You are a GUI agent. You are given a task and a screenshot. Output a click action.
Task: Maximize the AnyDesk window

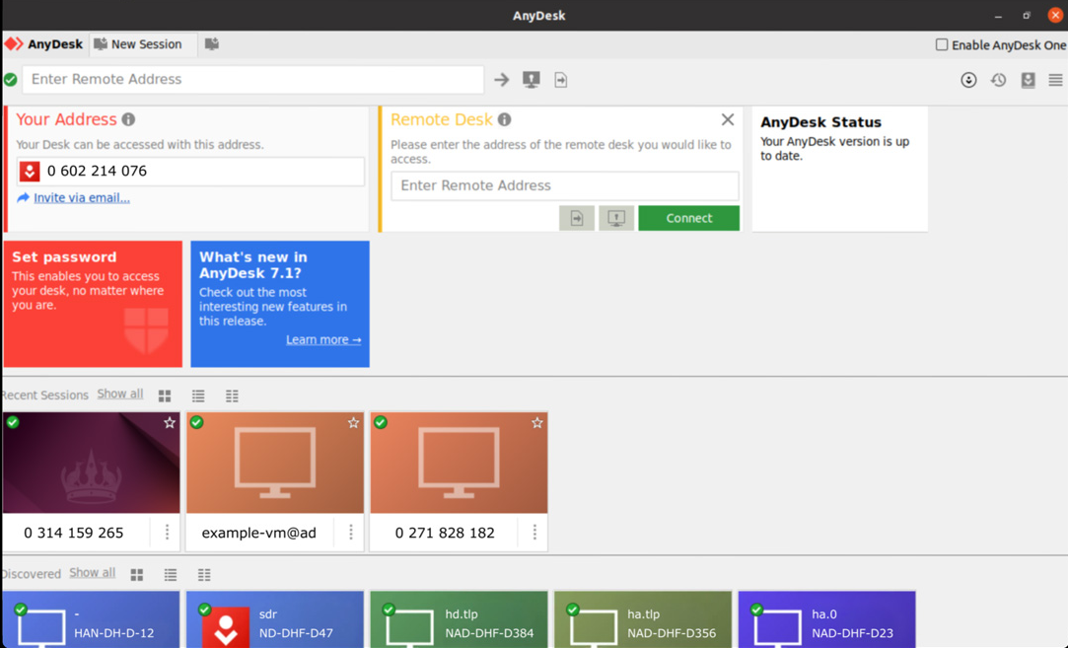pos(1027,15)
